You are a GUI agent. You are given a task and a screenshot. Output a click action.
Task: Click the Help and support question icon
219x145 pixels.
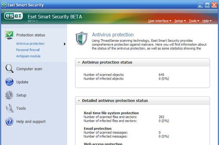pos(9,122)
